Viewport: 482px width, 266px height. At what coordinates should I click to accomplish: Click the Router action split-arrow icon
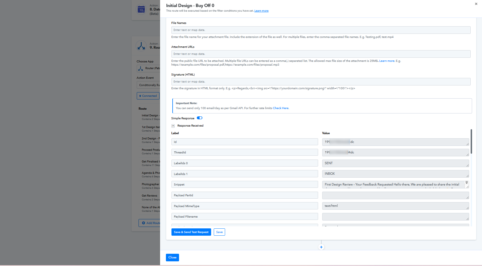coord(141,46)
